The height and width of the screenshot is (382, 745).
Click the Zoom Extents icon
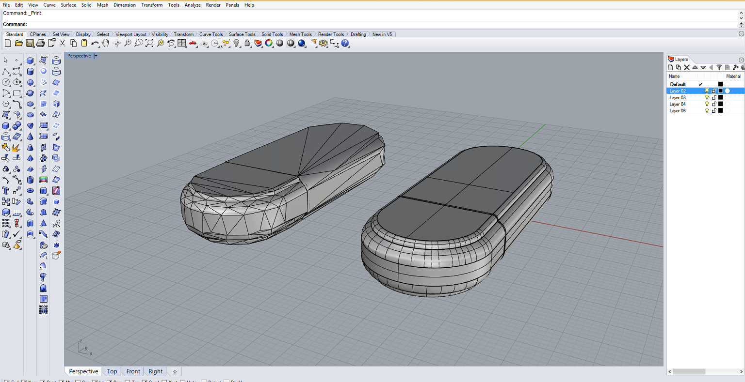pyautogui.click(x=149, y=44)
